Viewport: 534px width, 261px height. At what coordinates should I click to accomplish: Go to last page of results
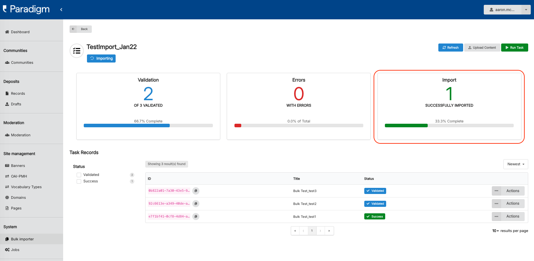tap(329, 231)
